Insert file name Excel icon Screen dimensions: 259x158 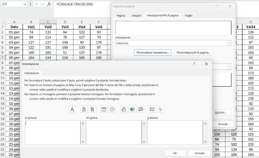coord(132,109)
